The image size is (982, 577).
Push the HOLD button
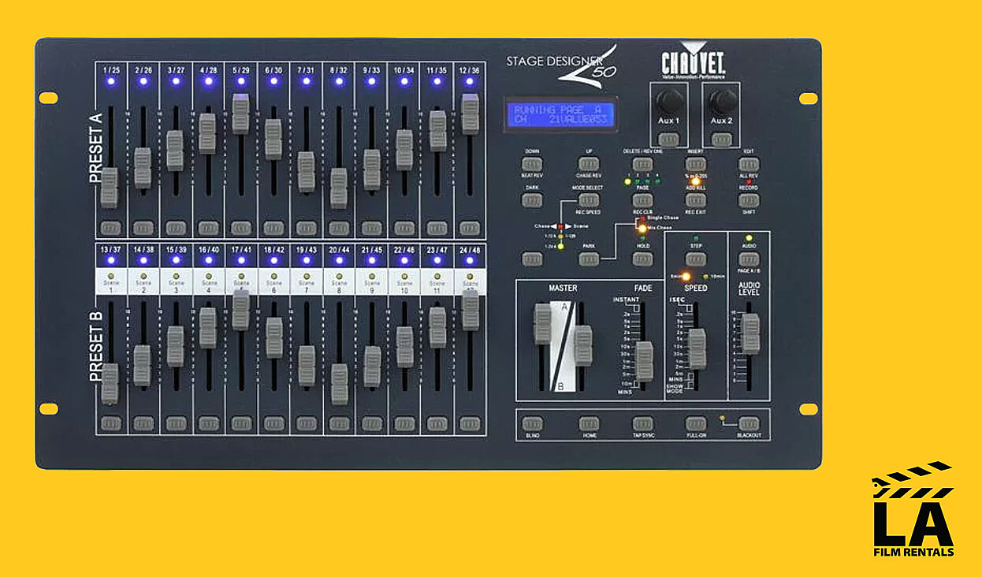click(642, 259)
